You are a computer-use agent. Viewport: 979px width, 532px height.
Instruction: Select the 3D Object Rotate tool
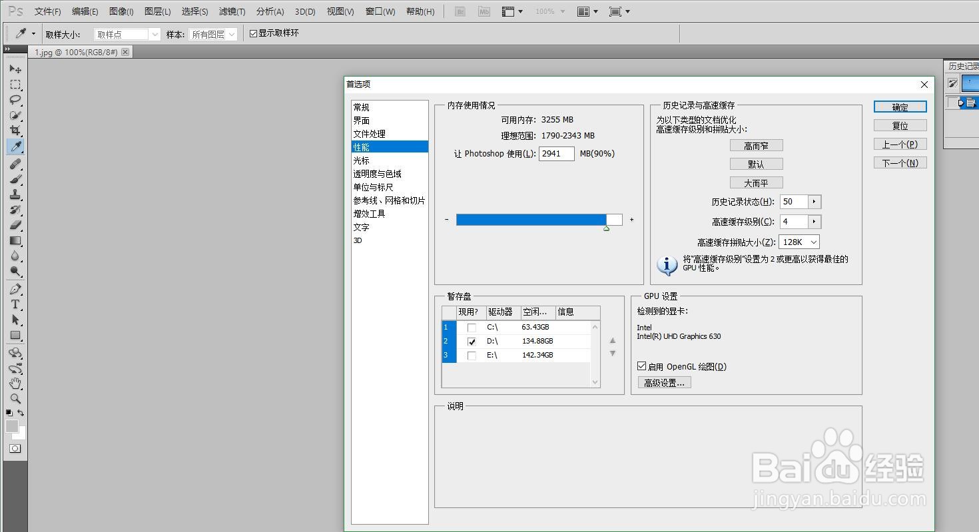[15, 353]
